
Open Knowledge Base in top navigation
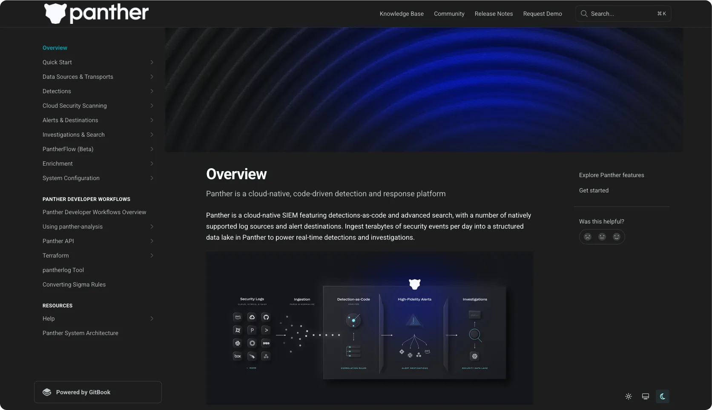(x=402, y=14)
